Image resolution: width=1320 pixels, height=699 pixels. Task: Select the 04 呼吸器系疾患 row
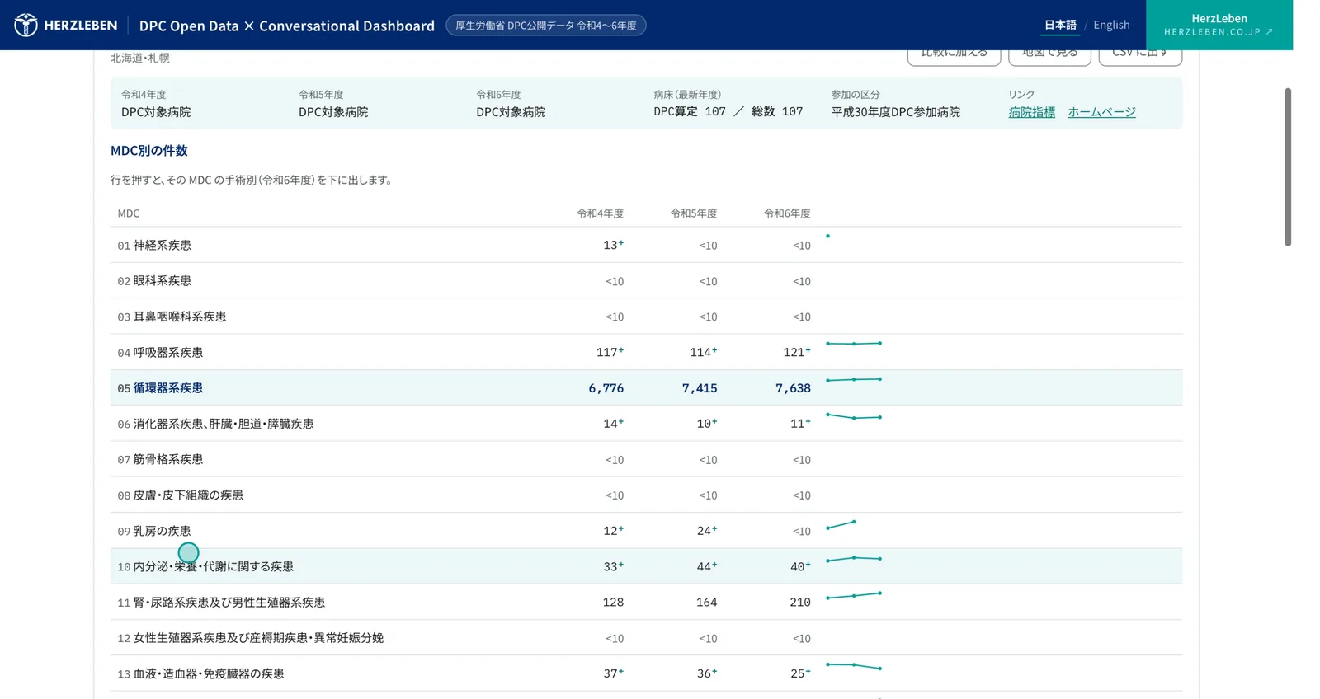tap(646, 352)
